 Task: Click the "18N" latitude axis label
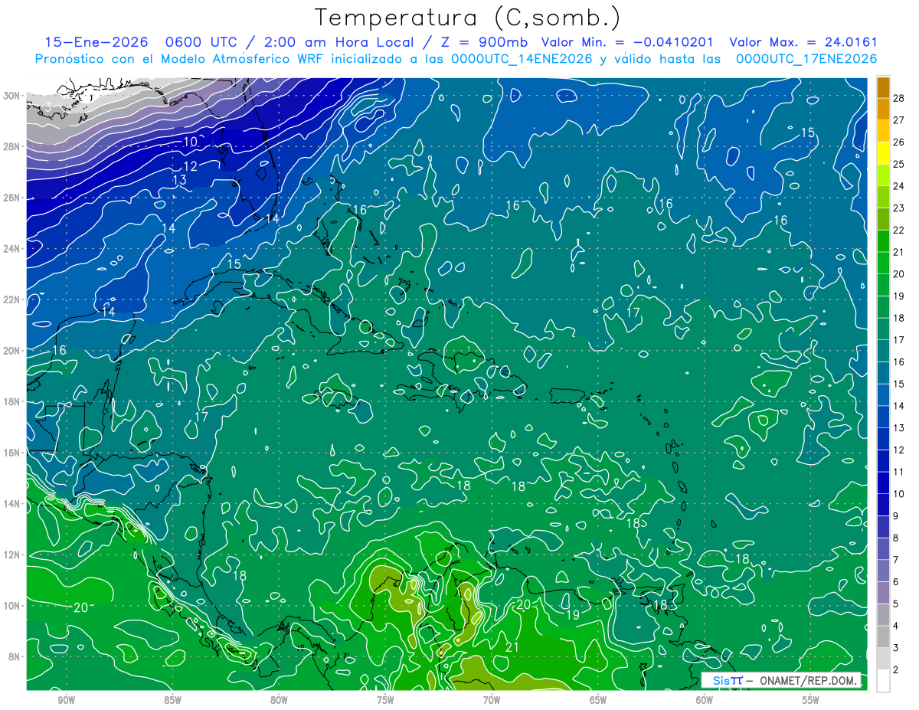click(11, 401)
